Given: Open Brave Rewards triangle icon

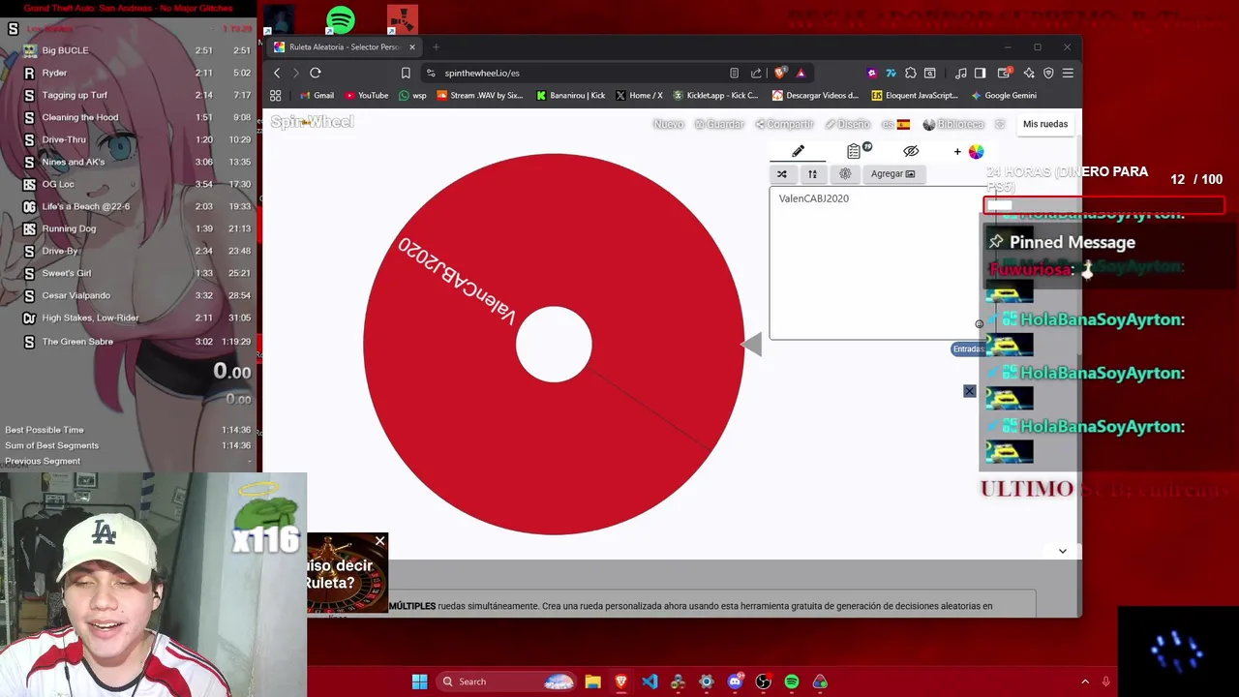Looking at the screenshot, I should tap(801, 73).
